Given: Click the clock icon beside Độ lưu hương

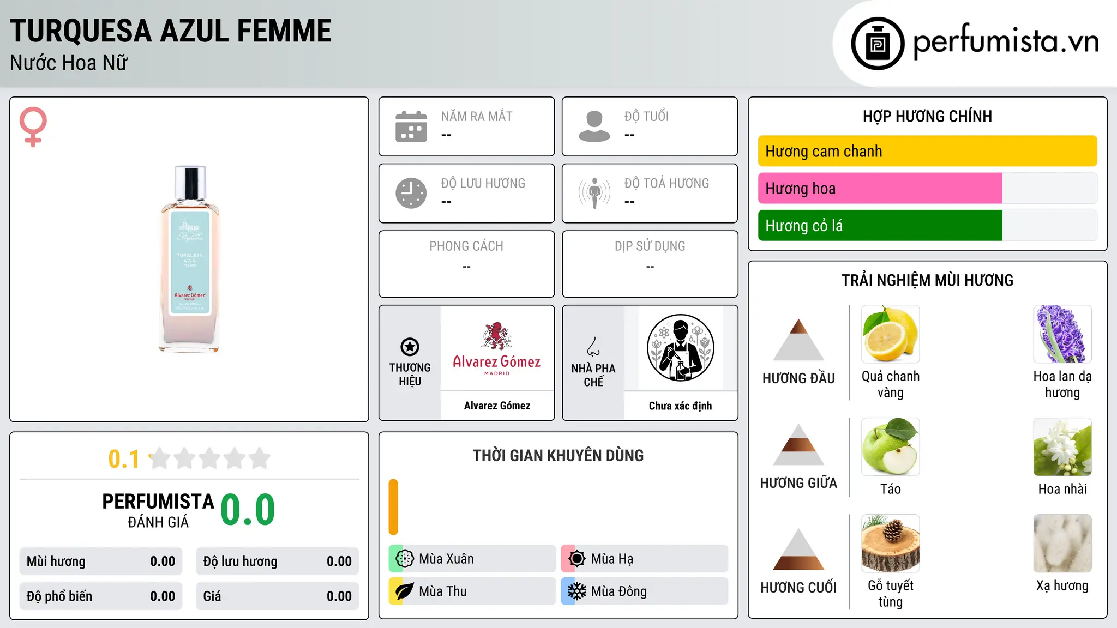Looking at the screenshot, I should pyautogui.click(x=411, y=193).
